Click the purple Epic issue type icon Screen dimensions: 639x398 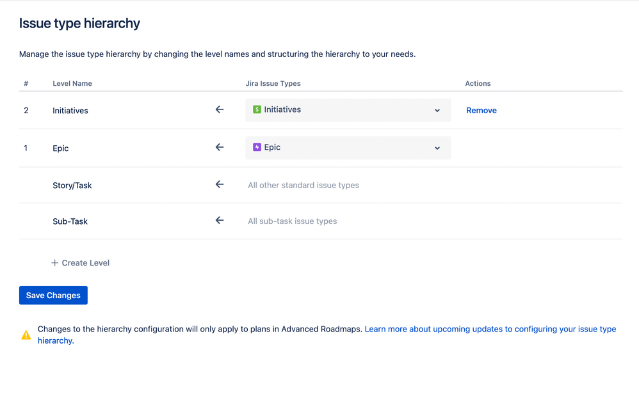pos(257,147)
